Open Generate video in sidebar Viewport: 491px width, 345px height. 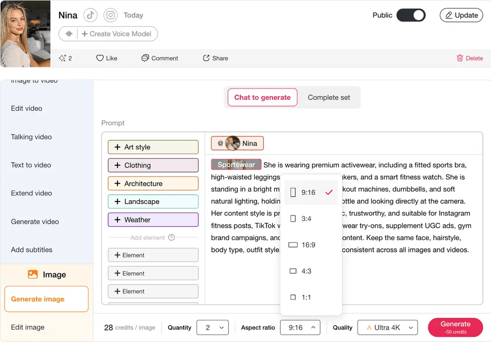(x=35, y=222)
